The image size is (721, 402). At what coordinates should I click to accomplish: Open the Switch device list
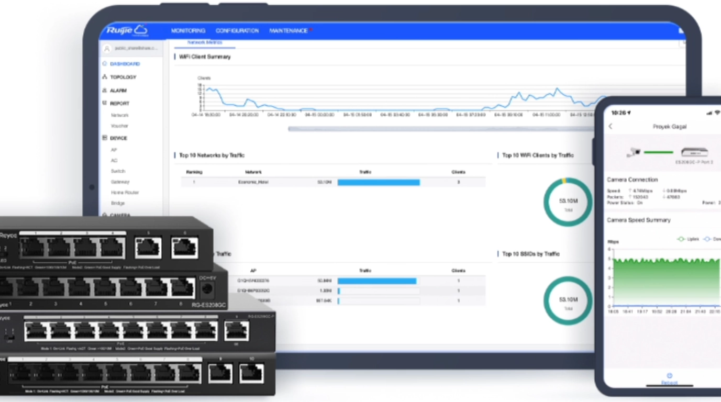[118, 171]
